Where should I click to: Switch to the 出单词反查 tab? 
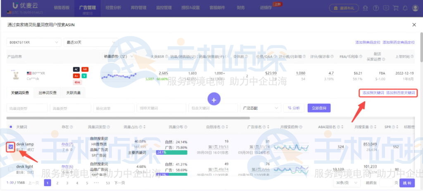48,93
